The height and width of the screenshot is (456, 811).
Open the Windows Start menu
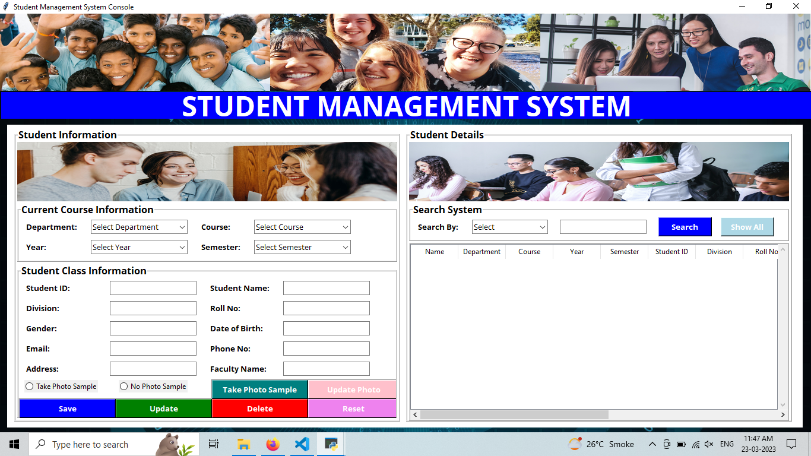click(x=14, y=444)
